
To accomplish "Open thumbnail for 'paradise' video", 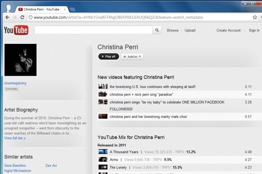I will 103,94.
